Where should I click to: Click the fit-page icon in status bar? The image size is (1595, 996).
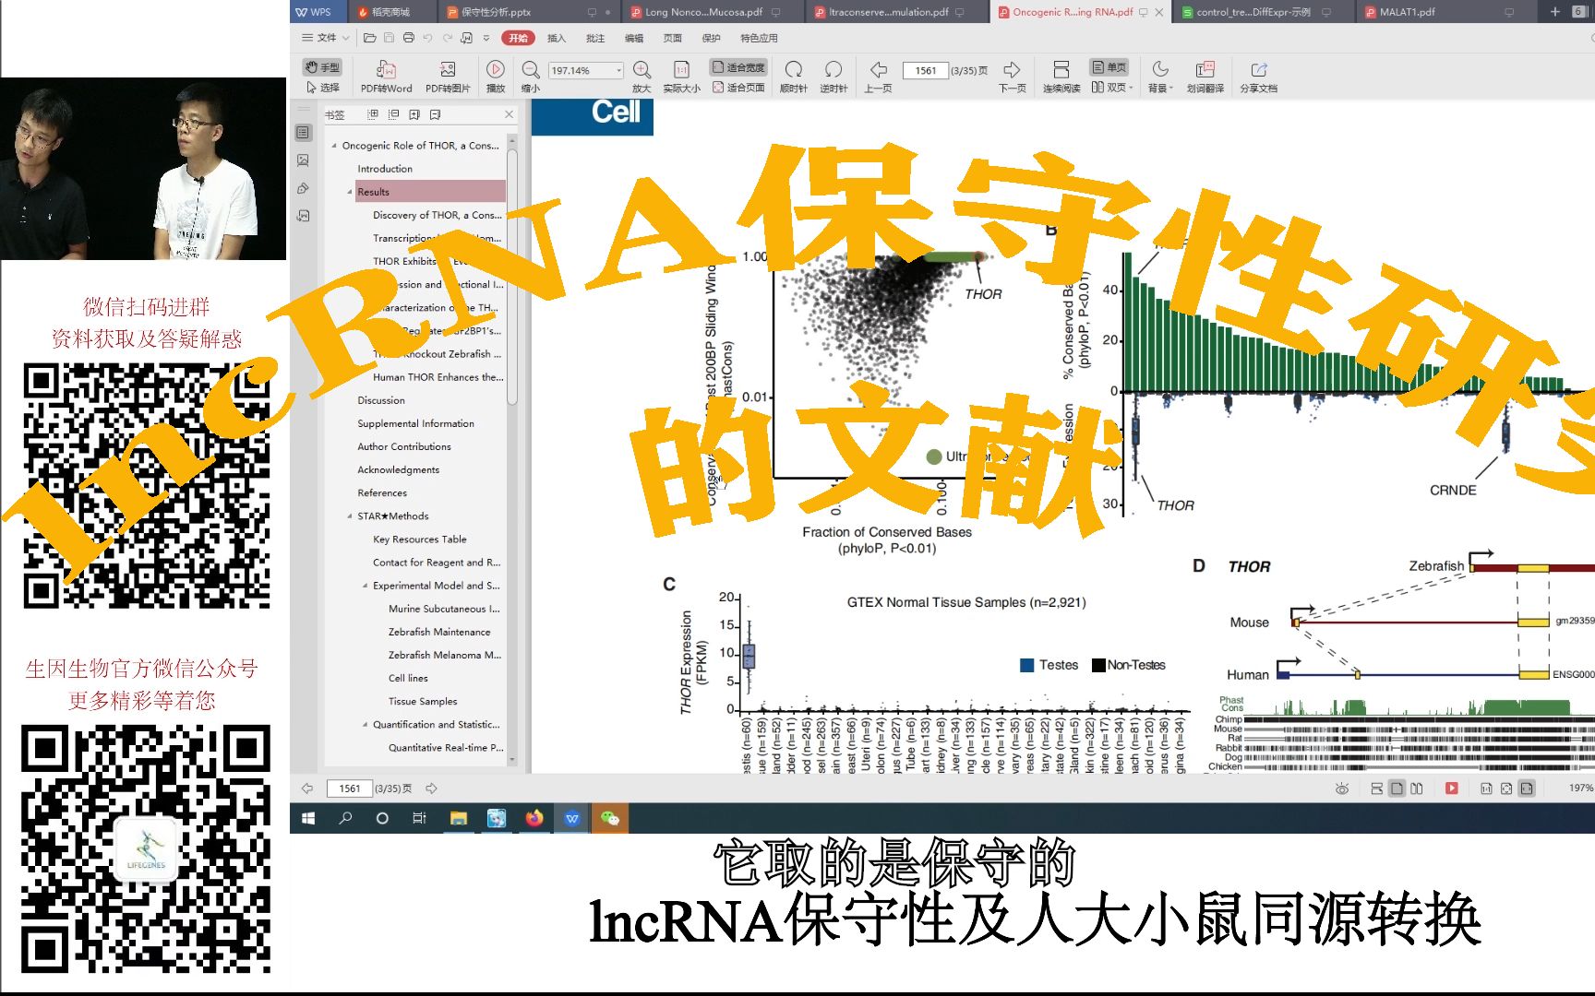click(x=1506, y=788)
